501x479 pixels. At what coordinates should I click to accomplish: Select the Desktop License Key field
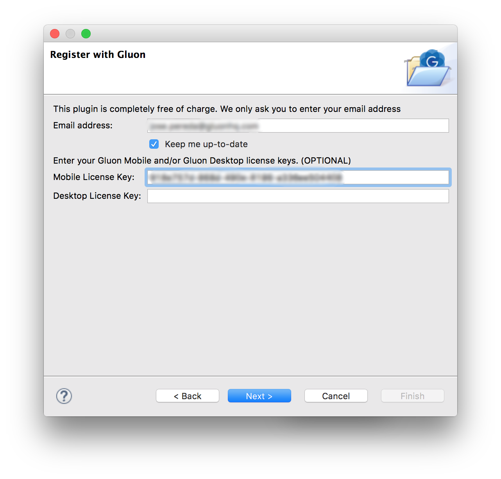point(298,196)
